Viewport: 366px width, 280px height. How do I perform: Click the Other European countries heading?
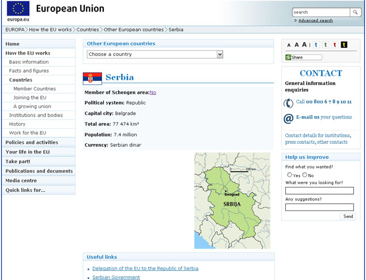click(x=121, y=44)
